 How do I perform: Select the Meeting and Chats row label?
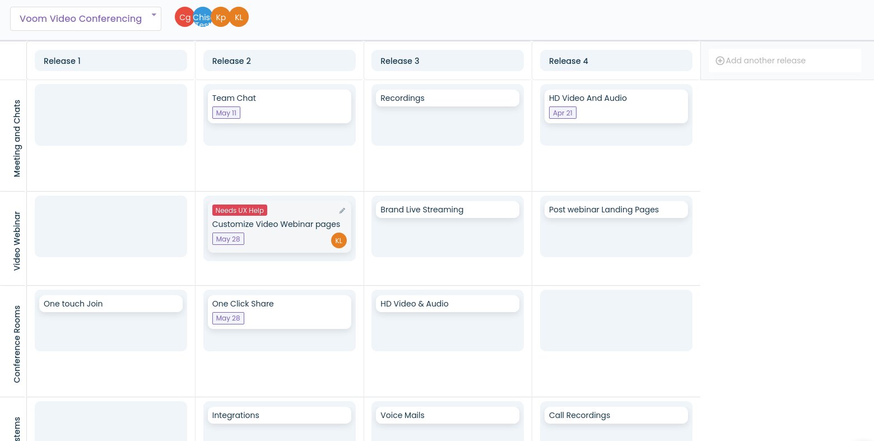[x=17, y=138]
